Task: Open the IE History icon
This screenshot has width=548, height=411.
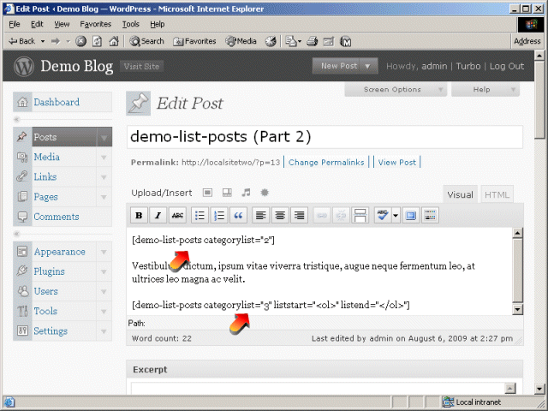Action: [x=271, y=41]
